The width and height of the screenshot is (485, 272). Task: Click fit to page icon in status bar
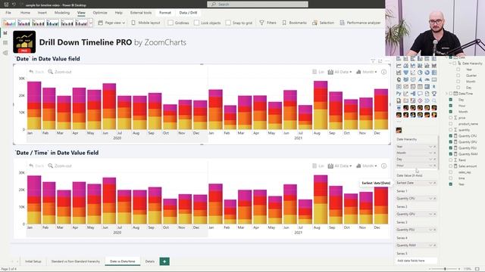477,269
